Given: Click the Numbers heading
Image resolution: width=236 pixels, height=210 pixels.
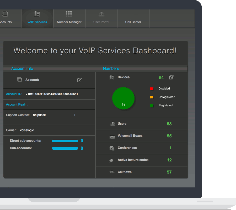Looking at the screenshot, I should [x=111, y=69].
